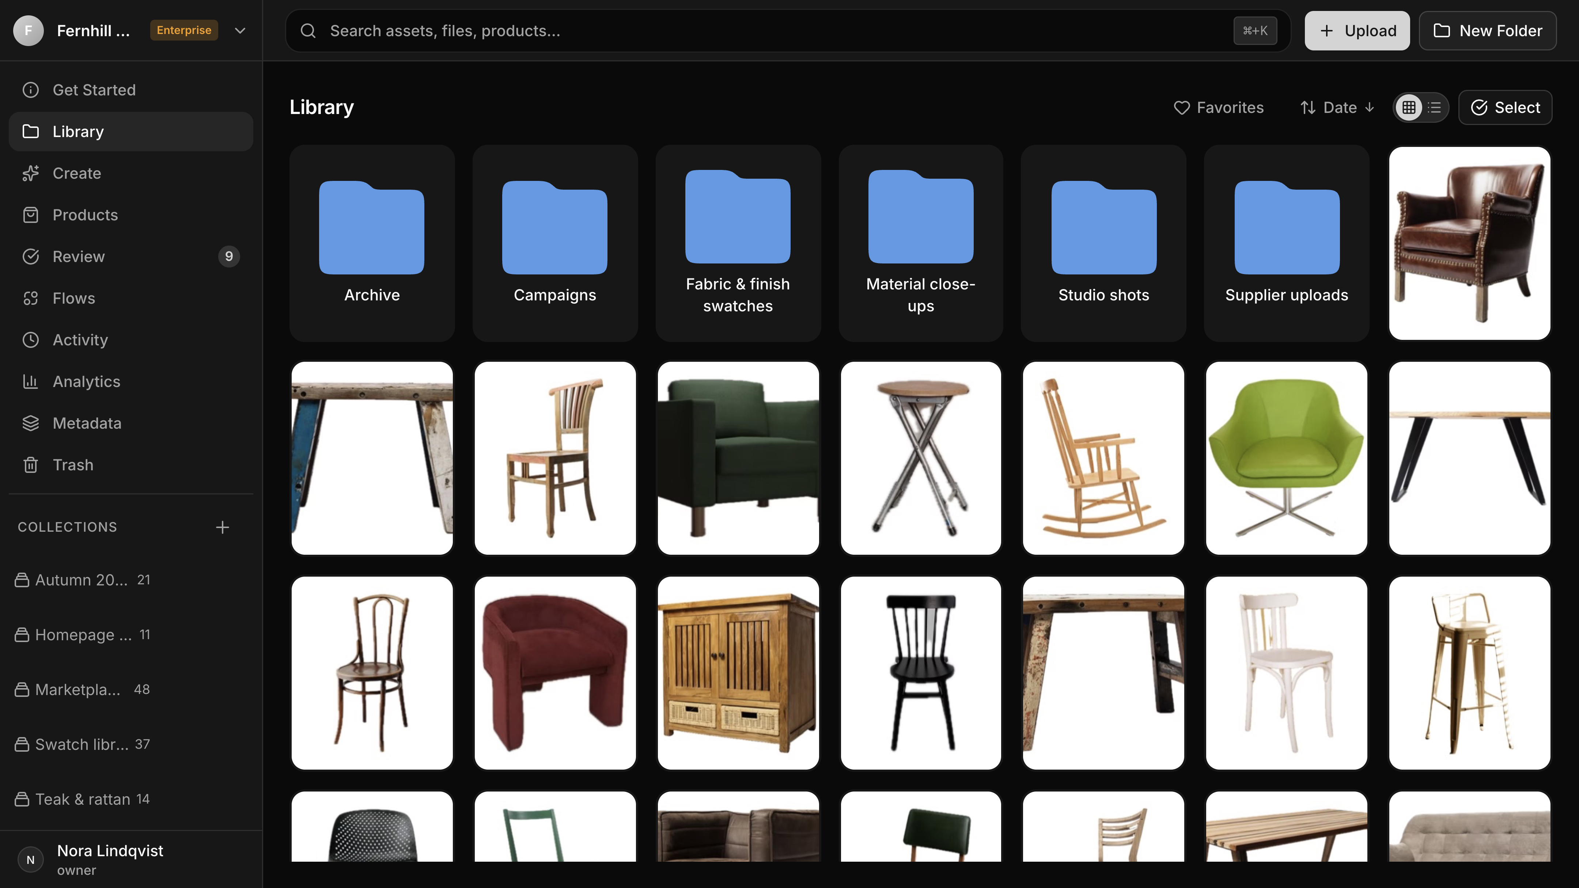Enable Select mode

1506,107
